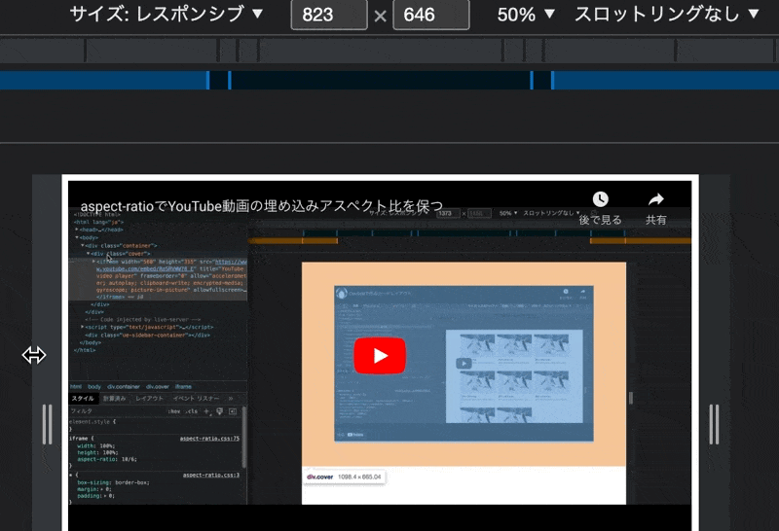
Task: Open the スロットリングなし throttling dropdown
Action: [667, 14]
